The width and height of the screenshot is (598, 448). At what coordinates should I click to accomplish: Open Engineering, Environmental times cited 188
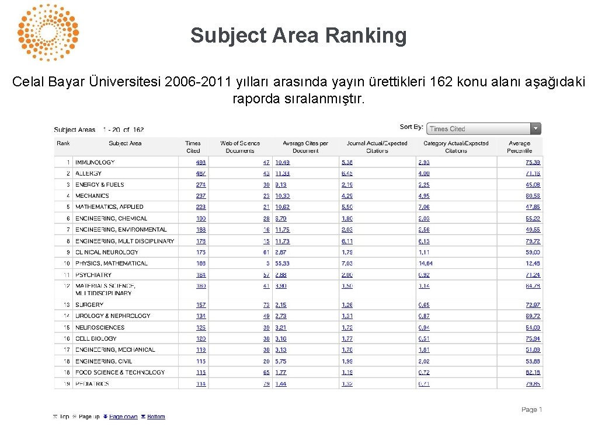coord(201,230)
